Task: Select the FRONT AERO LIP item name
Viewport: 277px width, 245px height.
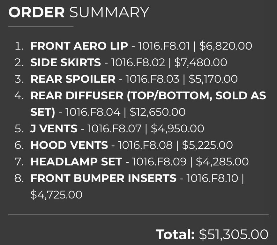Action: click(x=79, y=46)
